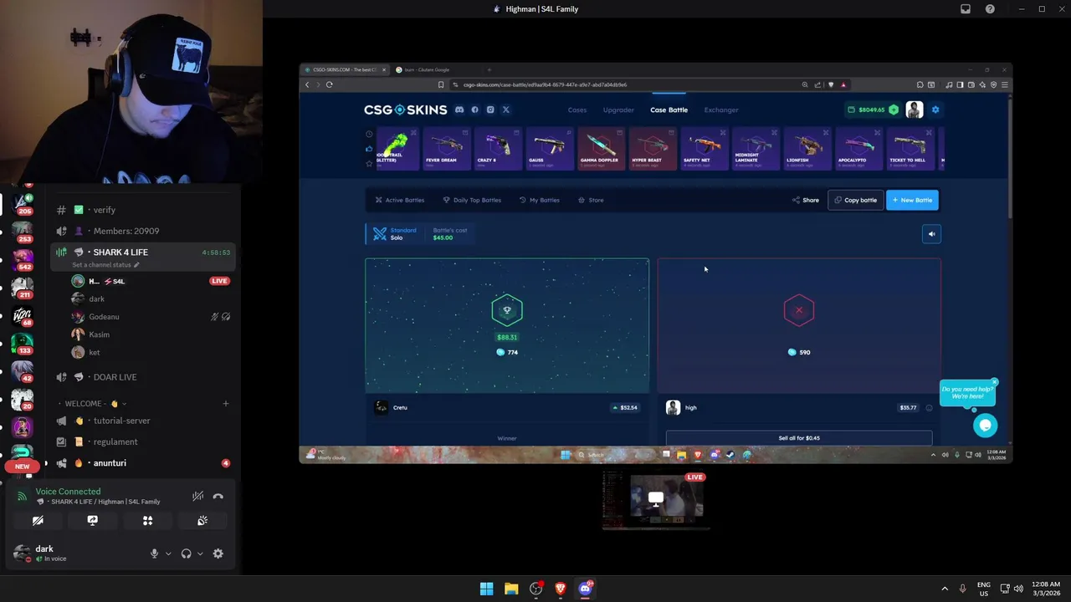Viewport: 1071px width, 602px height.
Task: Open the Discord inbox icon in the title bar
Action: (966, 9)
